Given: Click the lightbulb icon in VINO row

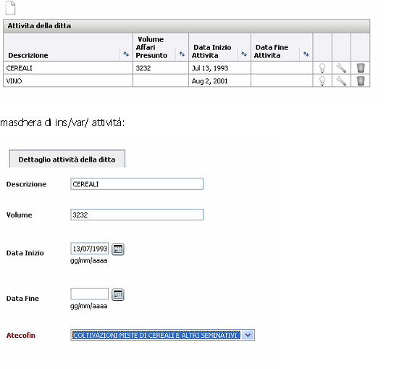Looking at the screenshot, I should [322, 81].
